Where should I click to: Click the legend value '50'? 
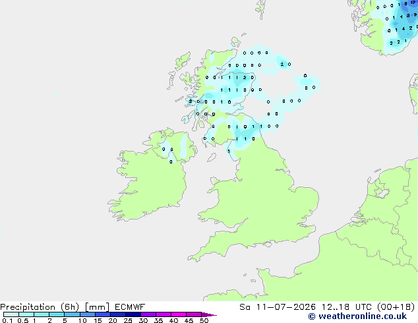pos(204,320)
